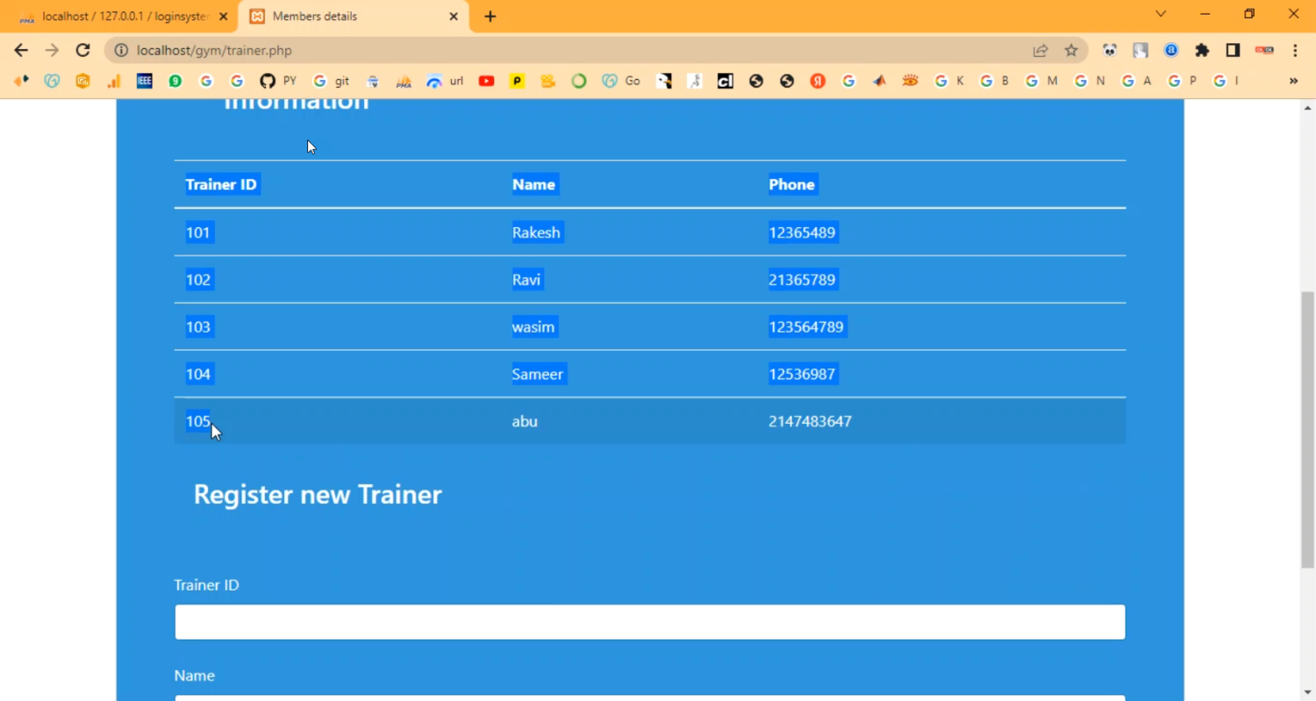
Task: Click the name cell 'Sameer'
Action: [538, 375]
